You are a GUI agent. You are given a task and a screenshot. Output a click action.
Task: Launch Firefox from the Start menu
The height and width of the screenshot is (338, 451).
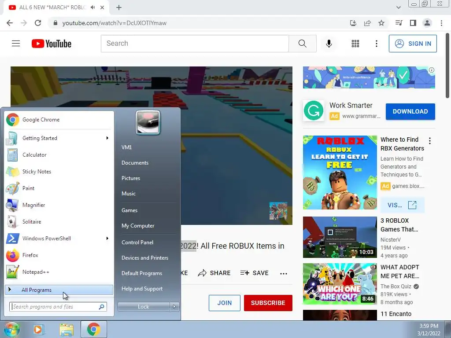59,255
